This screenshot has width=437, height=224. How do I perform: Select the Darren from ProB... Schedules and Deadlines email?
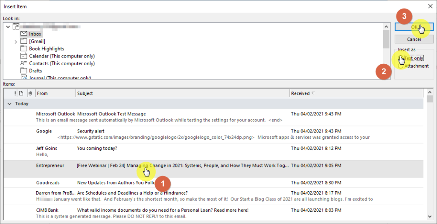213,196
